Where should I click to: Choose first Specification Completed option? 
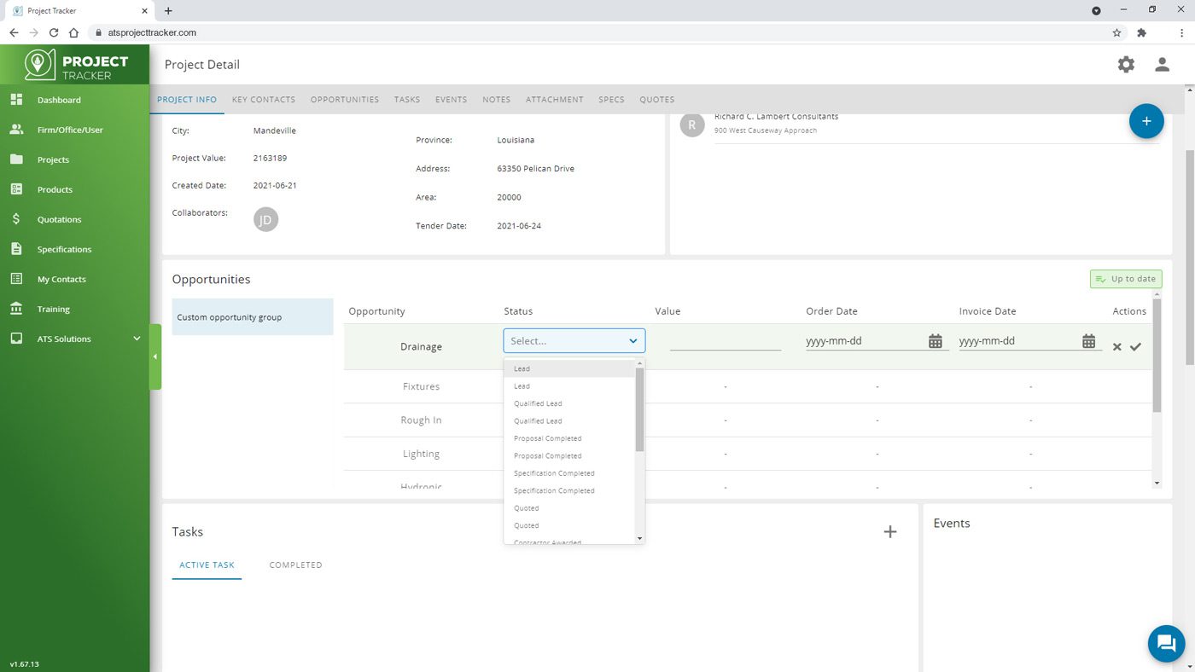point(570,473)
